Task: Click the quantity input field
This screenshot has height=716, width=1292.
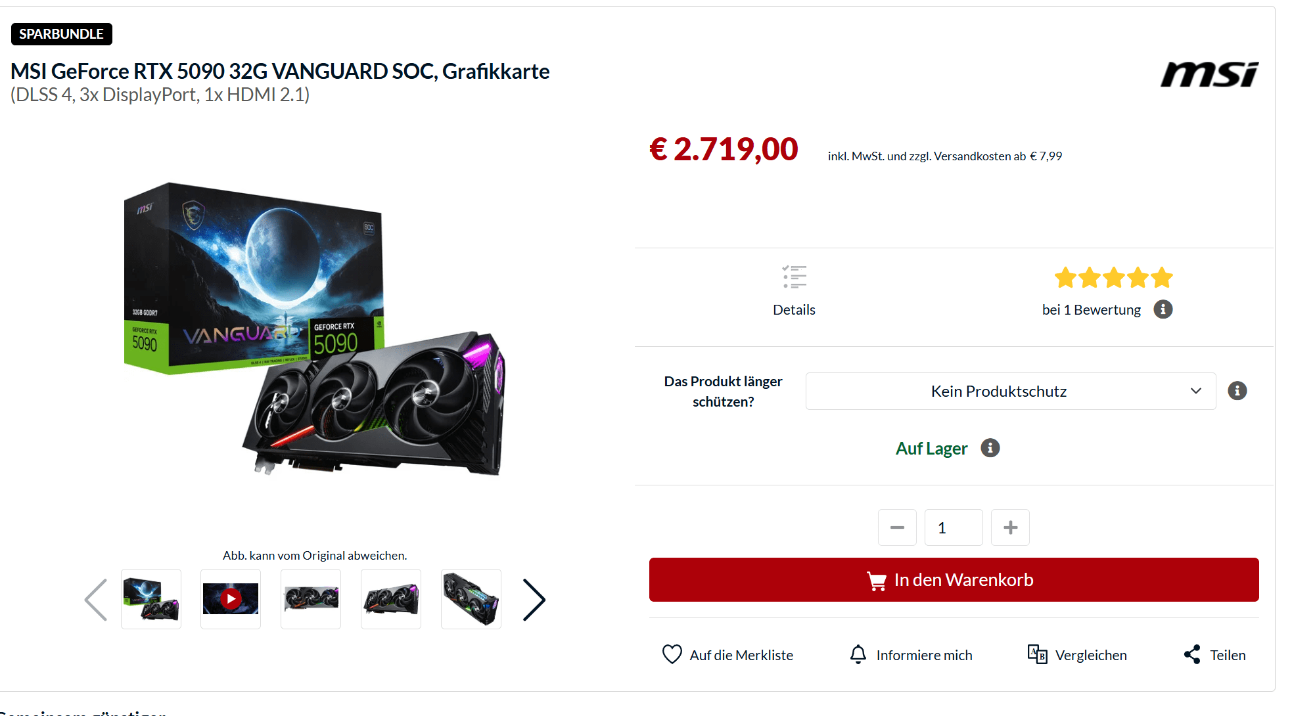Action: click(954, 527)
